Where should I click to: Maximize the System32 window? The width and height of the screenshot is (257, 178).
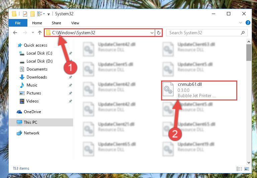229,14
